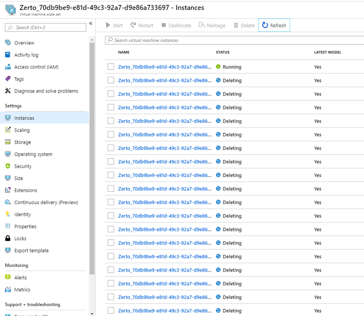Screen dimensions: 364x316
Task: Click the Extensions puzzle icon
Action: (x=8, y=190)
